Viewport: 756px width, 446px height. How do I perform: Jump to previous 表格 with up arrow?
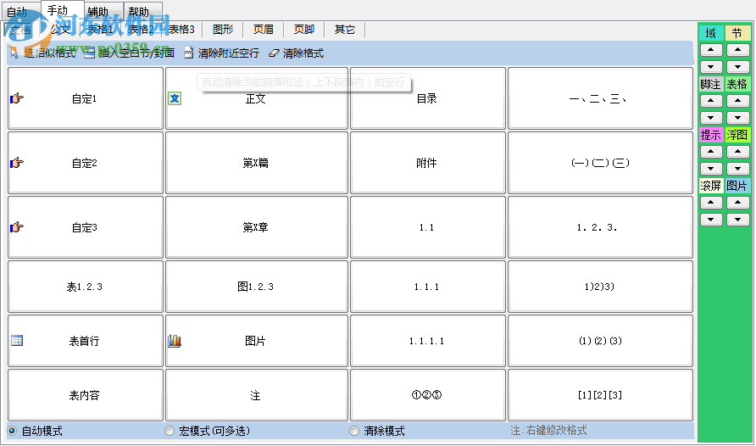[x=737, y=100]
